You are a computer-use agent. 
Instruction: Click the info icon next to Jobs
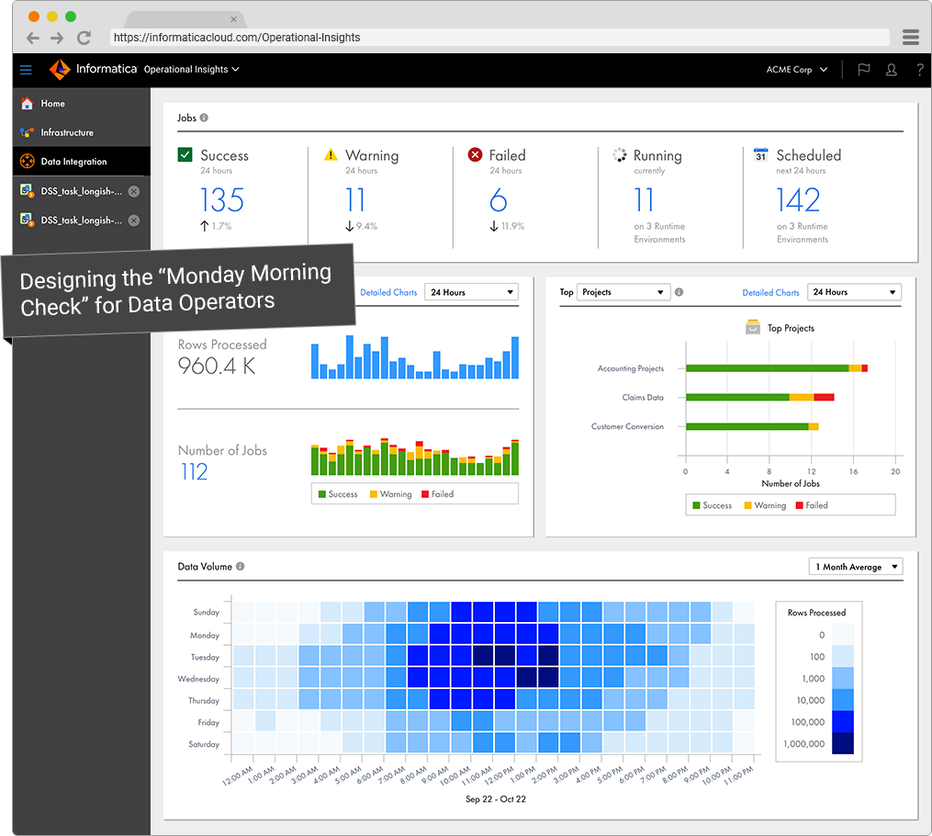click(x=204, y=118)
